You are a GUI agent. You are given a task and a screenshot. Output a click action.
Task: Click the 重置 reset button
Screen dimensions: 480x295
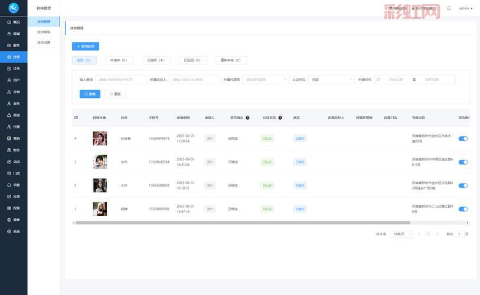(115, 94)
